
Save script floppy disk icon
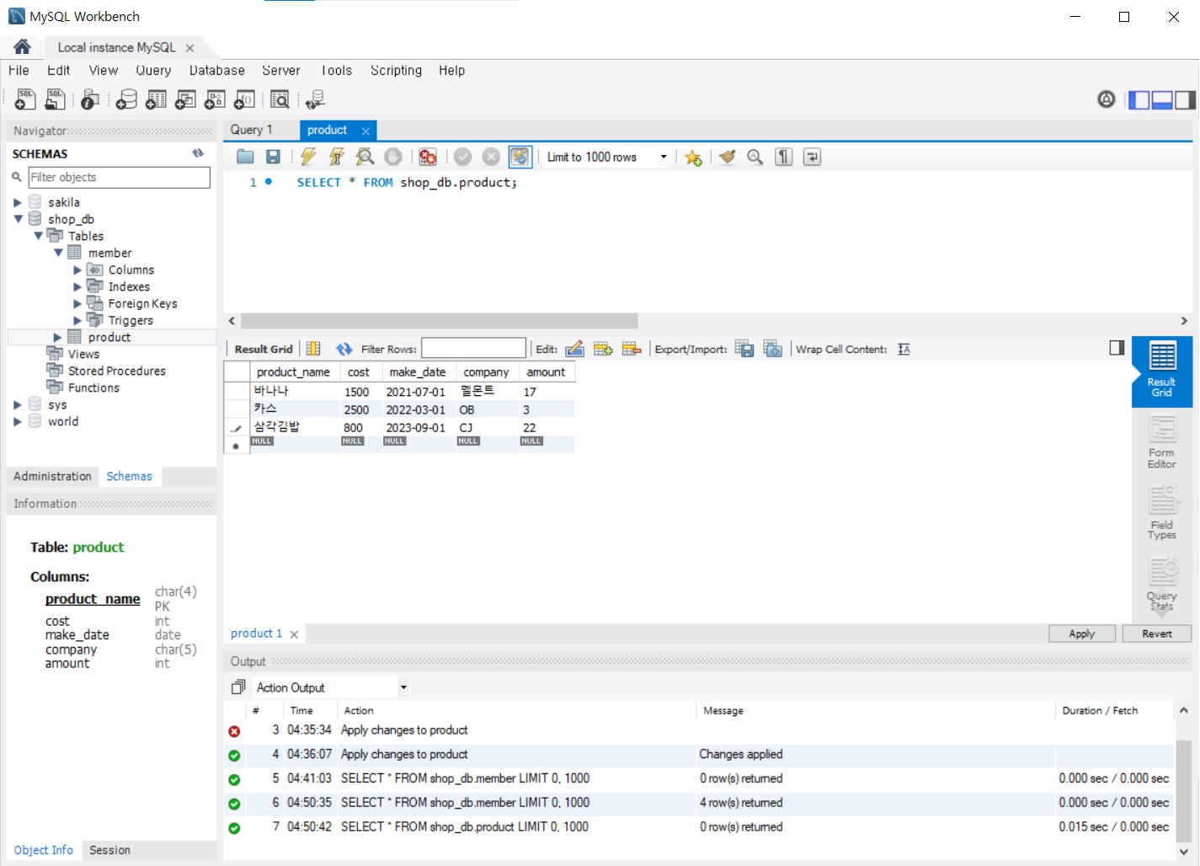tap(273, 157)
